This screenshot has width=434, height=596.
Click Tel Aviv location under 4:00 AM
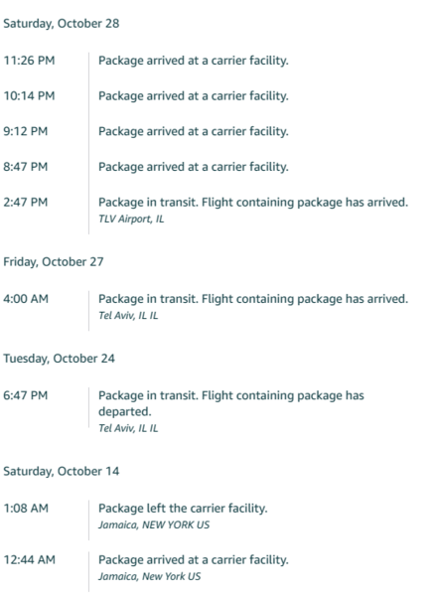128,316
